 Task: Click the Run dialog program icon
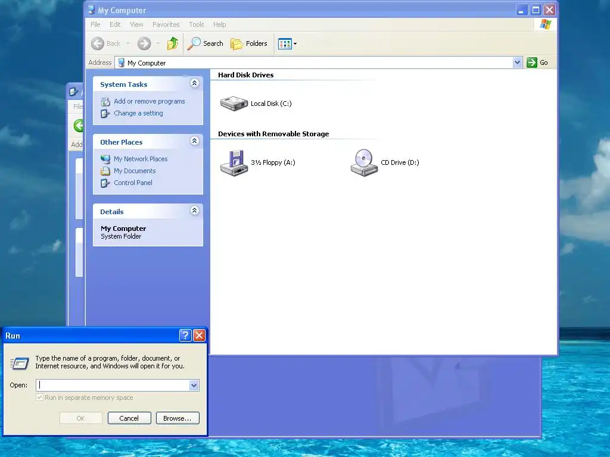(20, 364)
